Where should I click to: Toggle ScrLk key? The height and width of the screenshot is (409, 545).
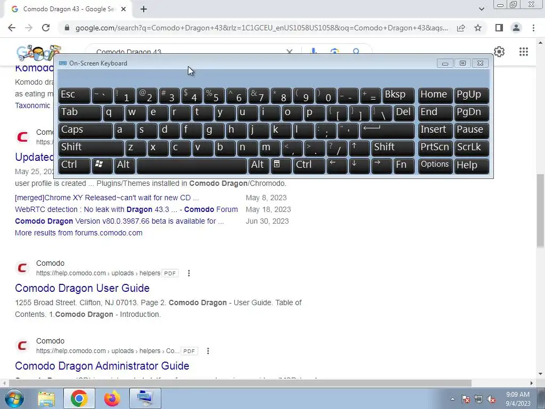472,149
